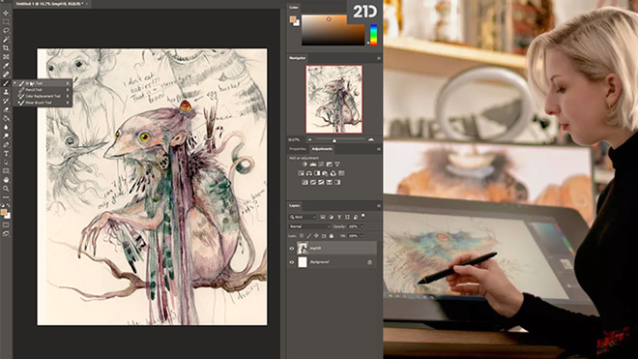Image resolution: width=638 pixels, height=359 pixels.
Task: Add a Color Balance adjustment
Action: click(308, 173)
